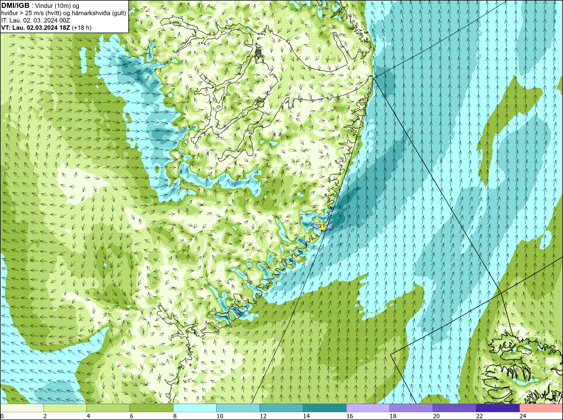This screenshot has width=563, height=420.
Task: Click the 4-6 m/s green legend swatch
Action: 108,408
